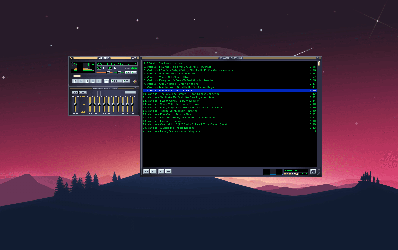The width and height of the screenshot is (398, 250).
Task: Toggle the Repeat button next to Shuffle
Action: point(126,81)
